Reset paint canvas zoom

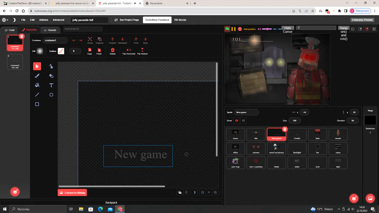pos(209,192)
